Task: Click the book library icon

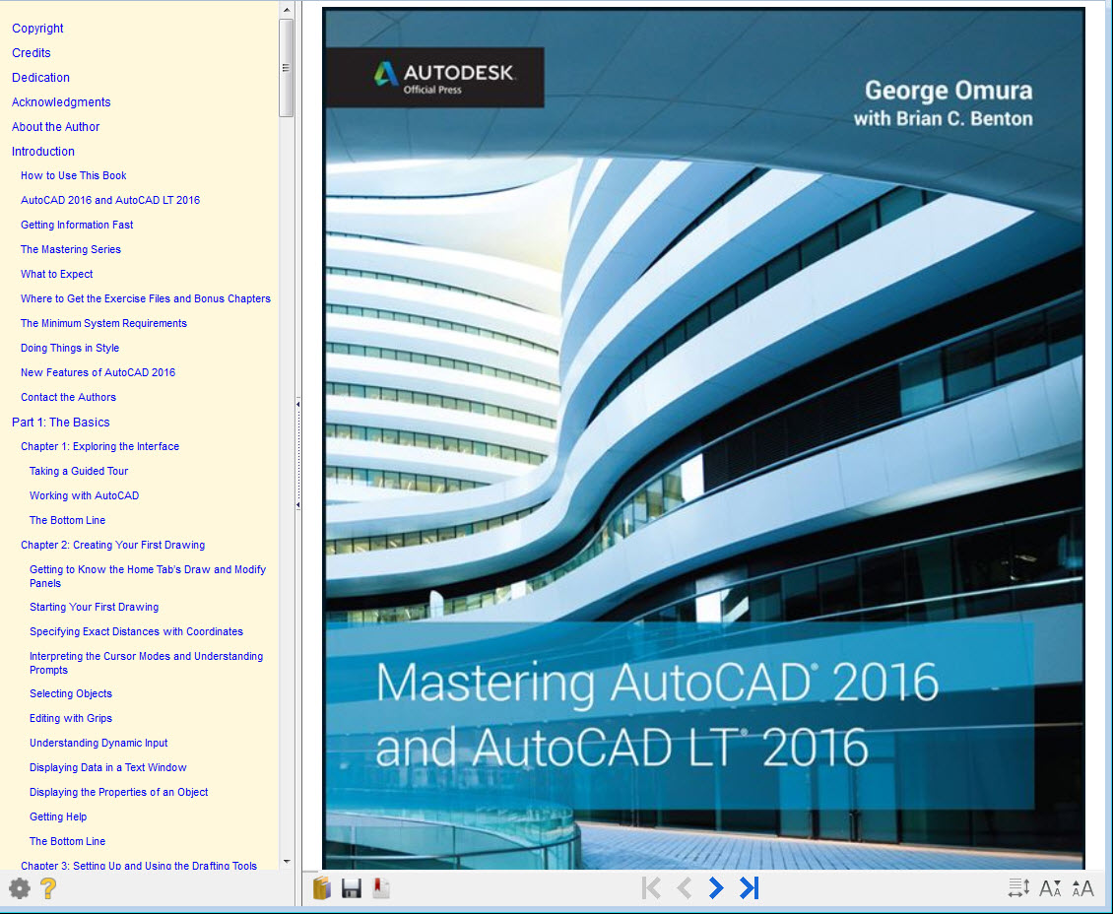Action: coord(321,887)
